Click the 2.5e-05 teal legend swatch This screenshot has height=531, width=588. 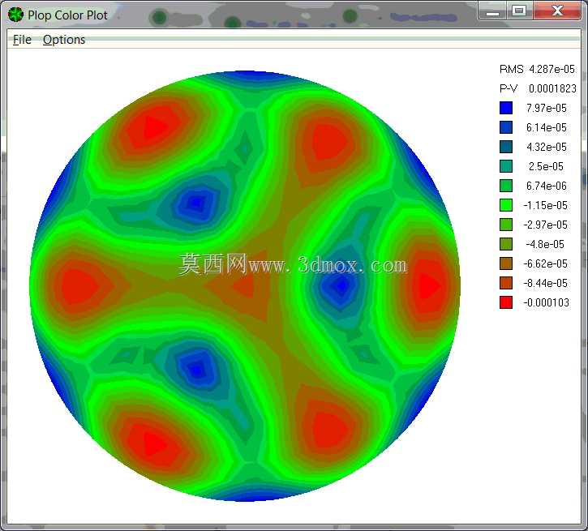tap(506, 166)
